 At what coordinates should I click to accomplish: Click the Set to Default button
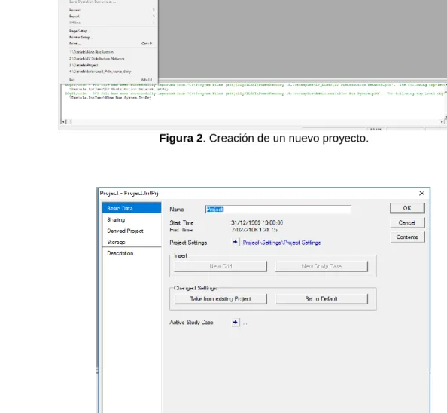coord(321,299)
